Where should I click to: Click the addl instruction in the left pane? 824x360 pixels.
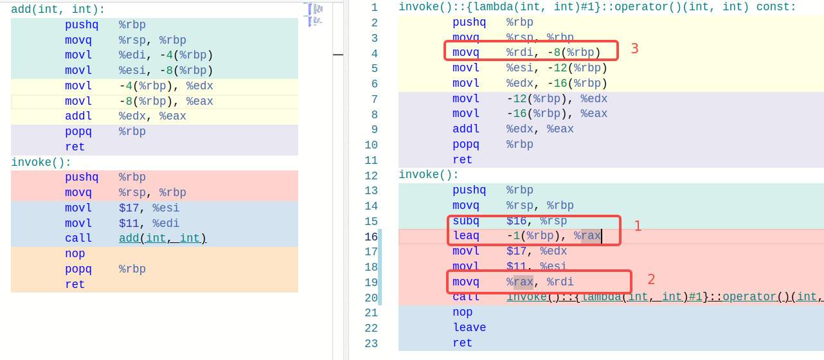(x=78, y=116)
